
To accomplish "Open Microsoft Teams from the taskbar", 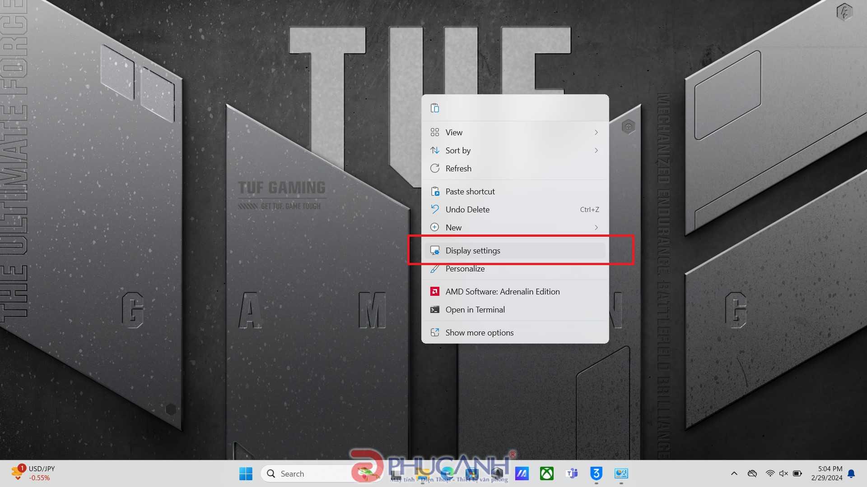I will [x=572, y=473].
